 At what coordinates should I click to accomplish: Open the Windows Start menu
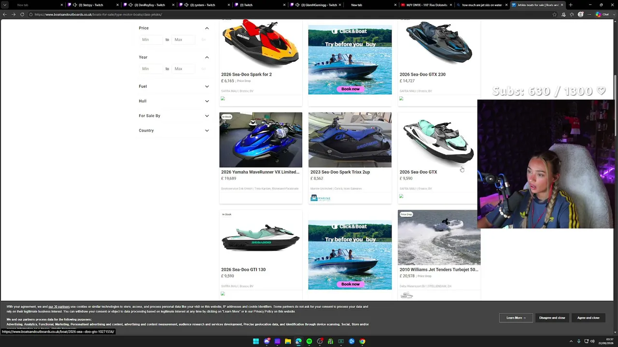256,341
